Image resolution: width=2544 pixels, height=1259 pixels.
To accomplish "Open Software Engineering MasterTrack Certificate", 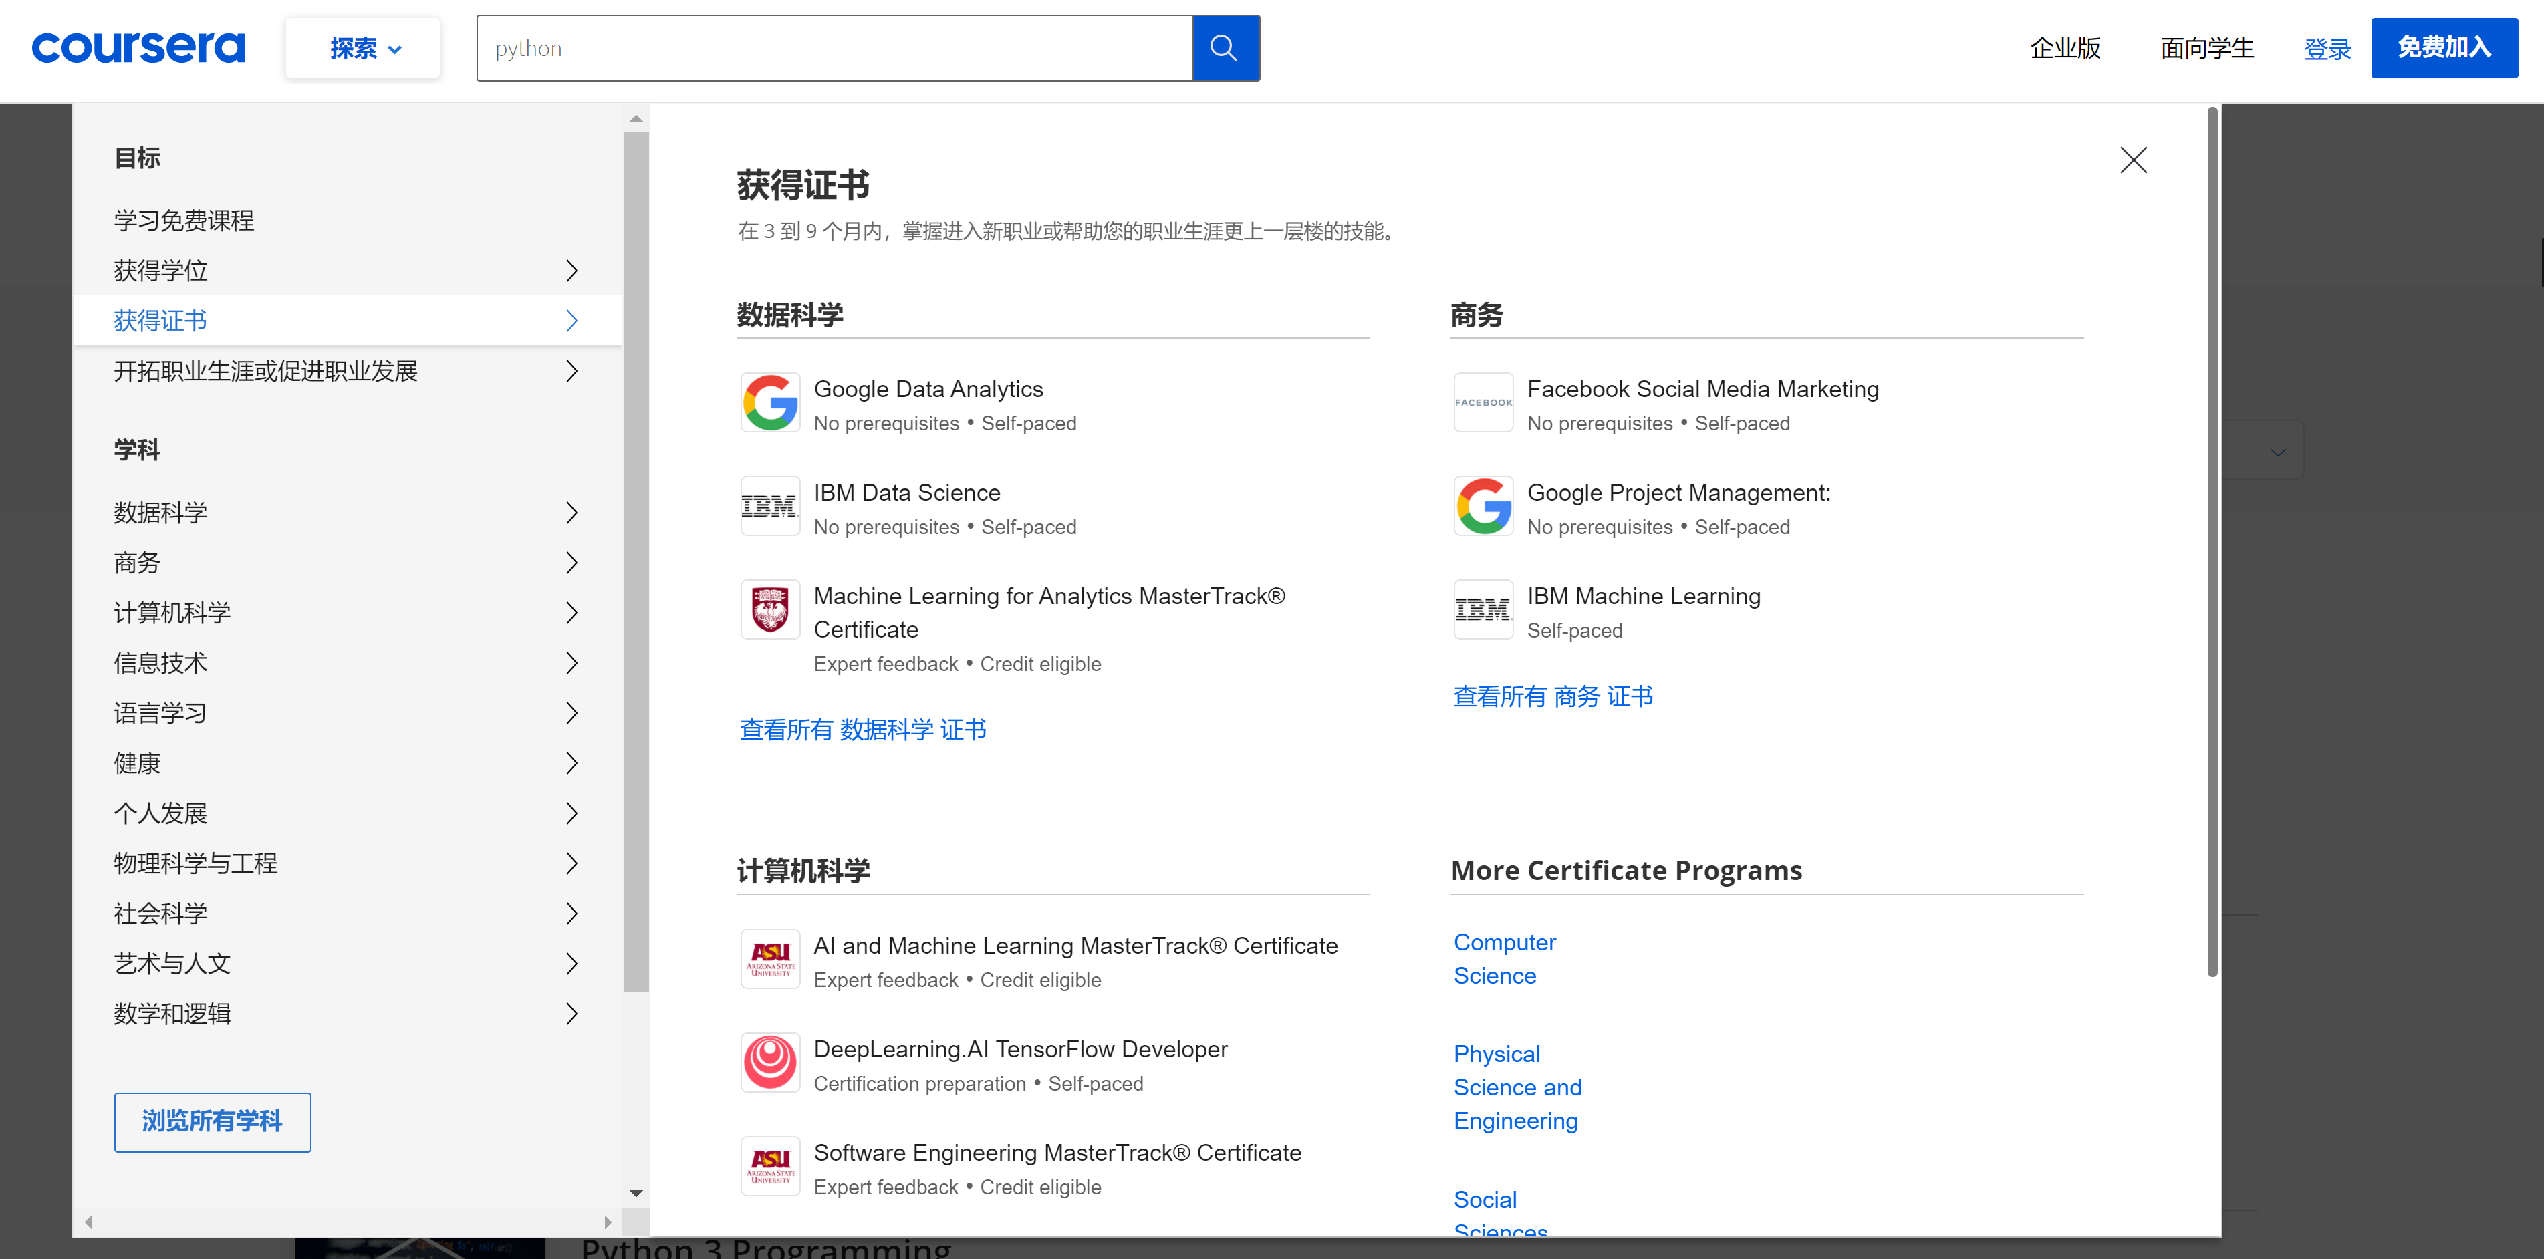I will [1057, 1153].
